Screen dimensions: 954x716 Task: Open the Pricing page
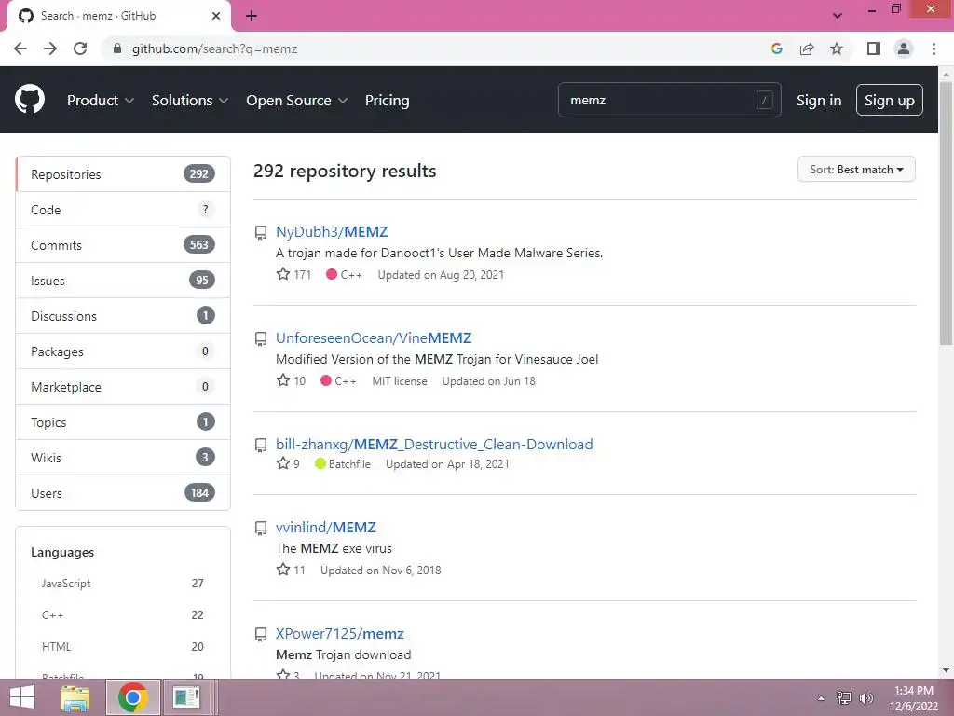point(387,101)
